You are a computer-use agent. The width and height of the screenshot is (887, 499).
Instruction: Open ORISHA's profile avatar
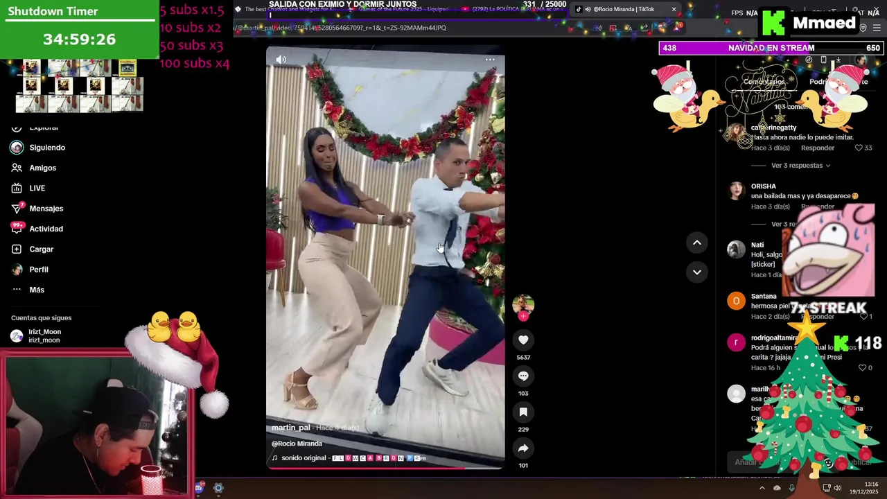coord(736,191)
